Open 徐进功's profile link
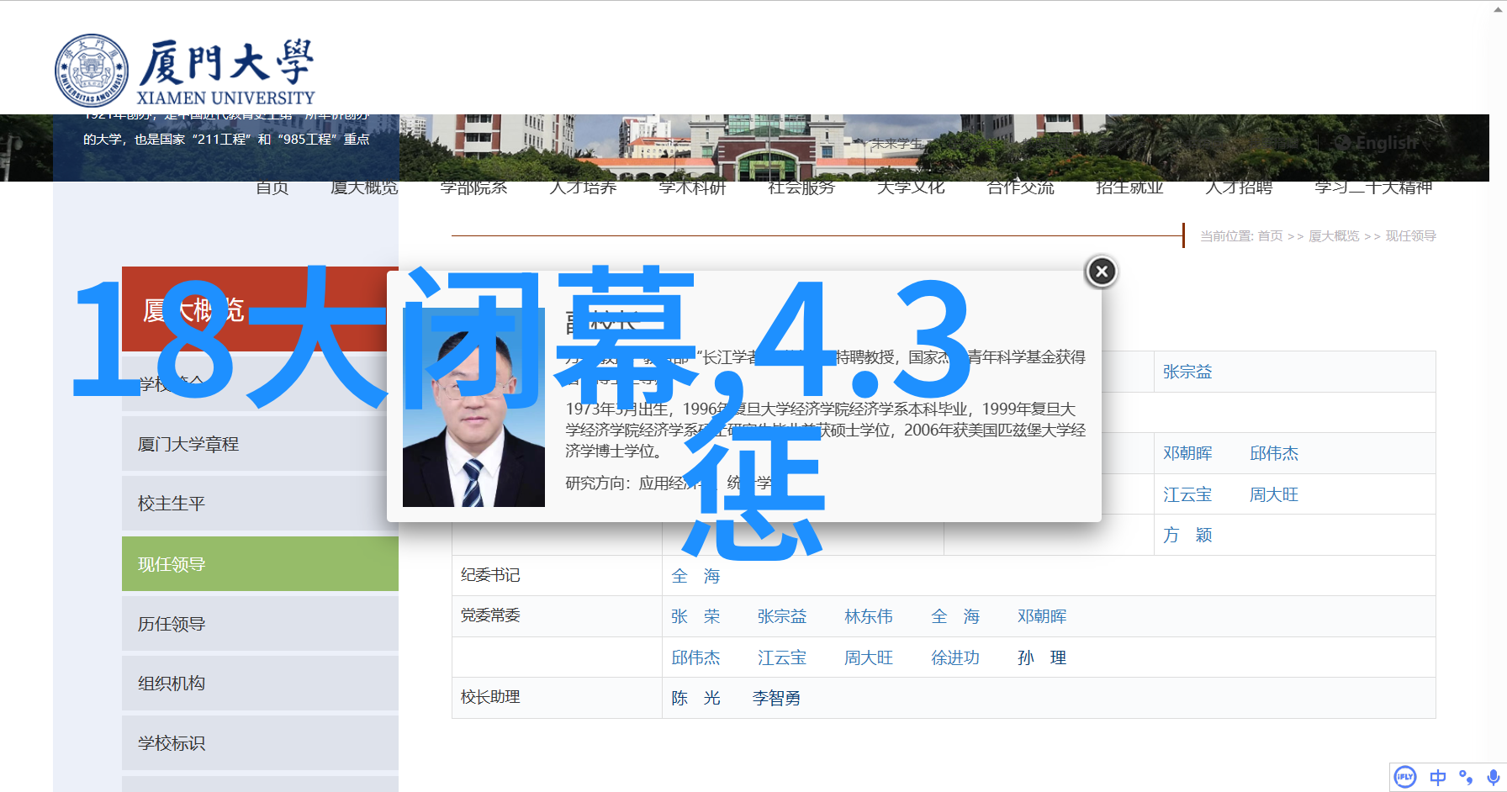The width and height of the screenshot is (1507, 792). [x=955, y=657]
